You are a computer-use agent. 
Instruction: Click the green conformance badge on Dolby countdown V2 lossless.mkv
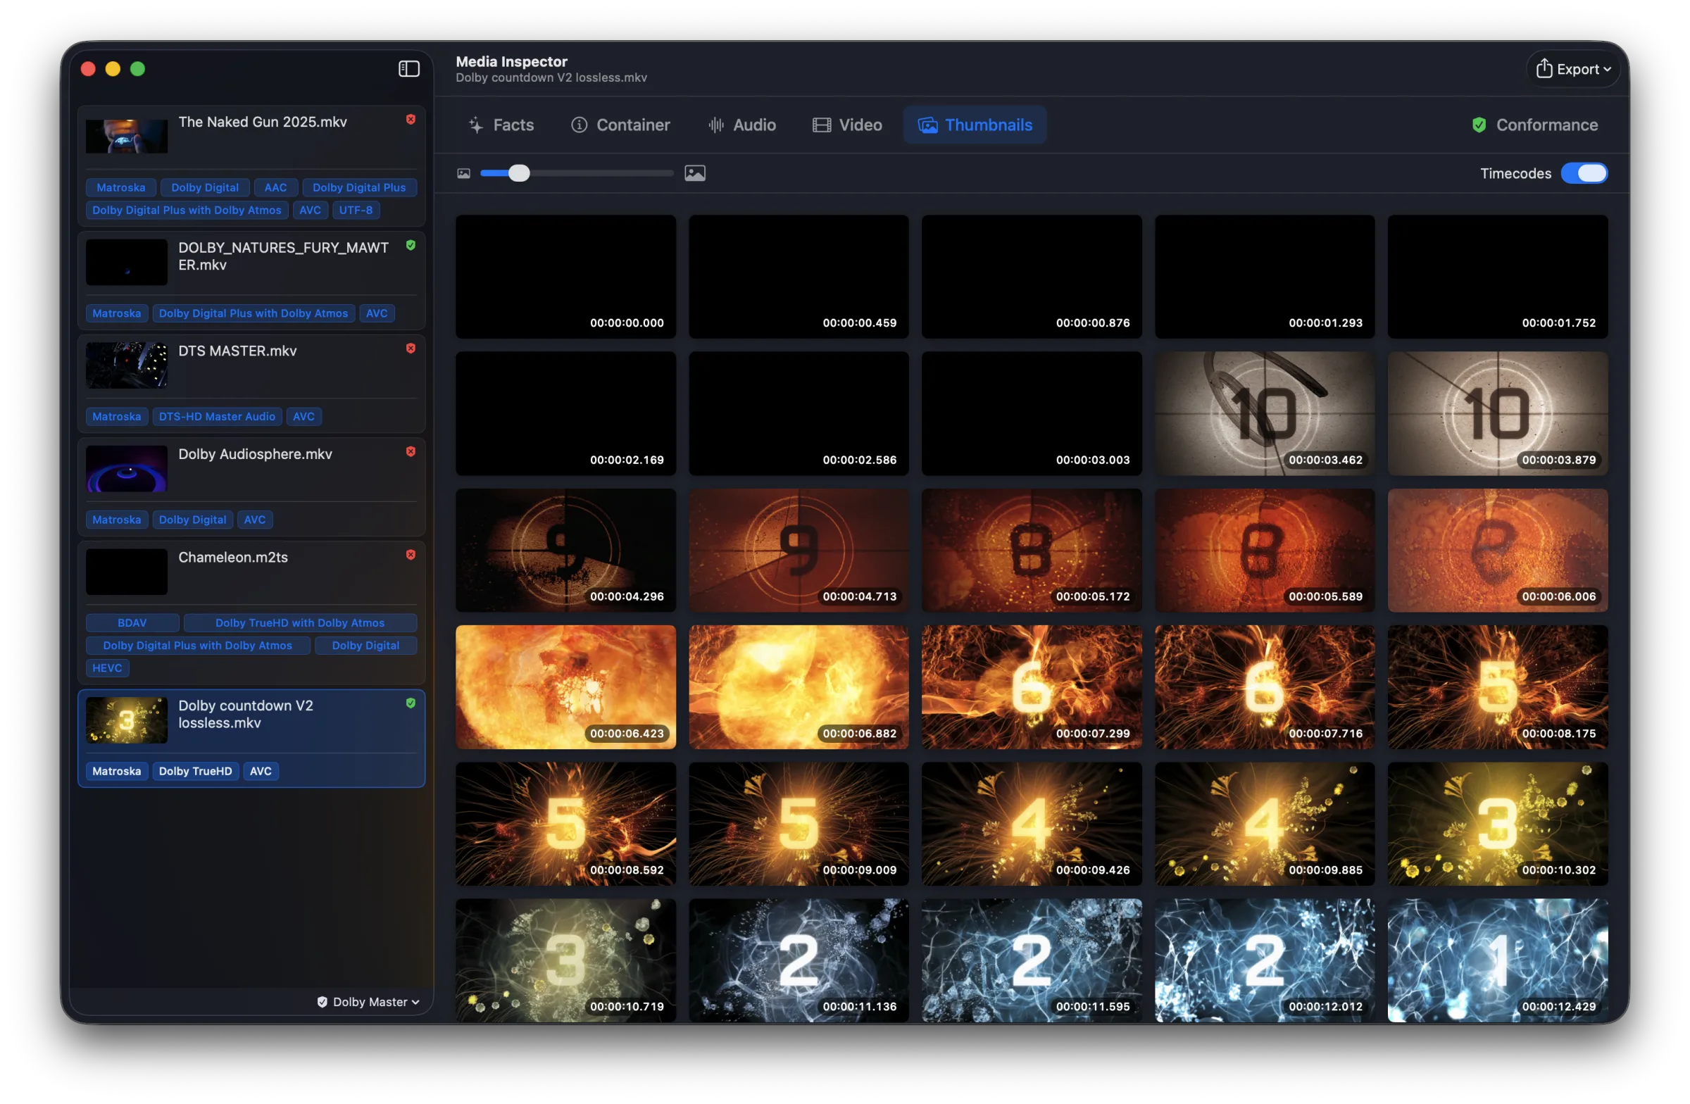[411, 703]
